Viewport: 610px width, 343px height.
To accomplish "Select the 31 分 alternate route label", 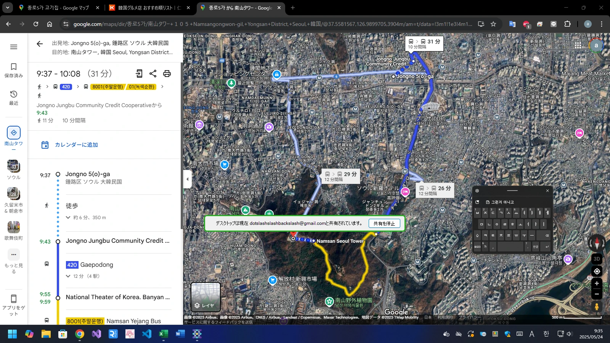I will (424, 44).
